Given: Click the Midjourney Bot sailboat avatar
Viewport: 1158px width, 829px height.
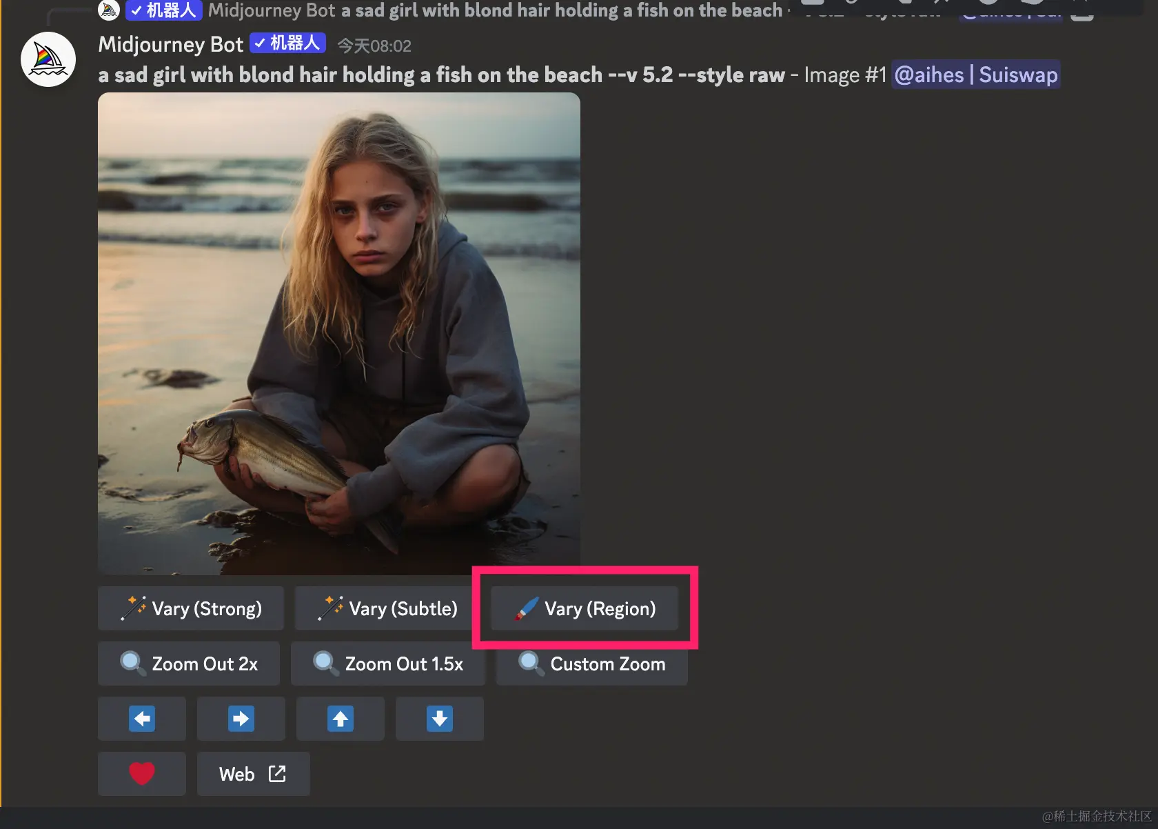Looking at the screenshot, I should click(48, 59).
